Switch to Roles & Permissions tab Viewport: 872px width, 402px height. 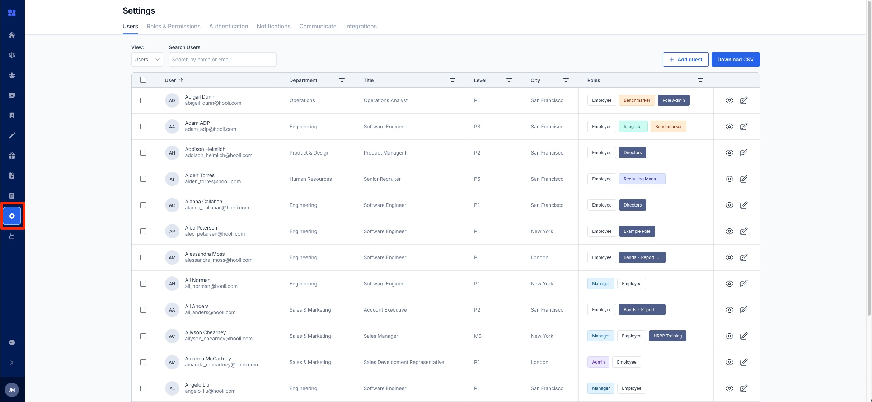point(174,26)
